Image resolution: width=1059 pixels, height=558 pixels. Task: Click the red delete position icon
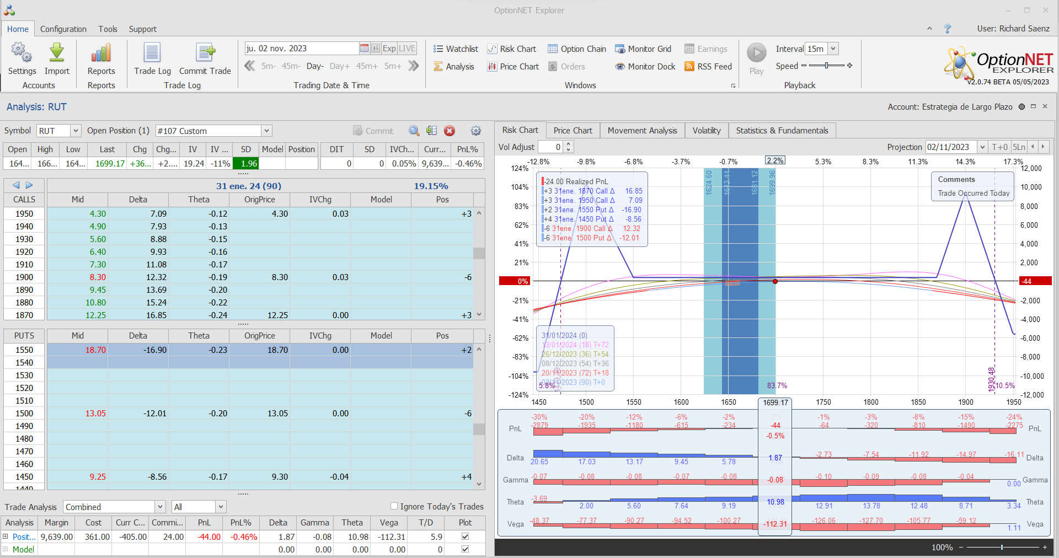[450, 131]
